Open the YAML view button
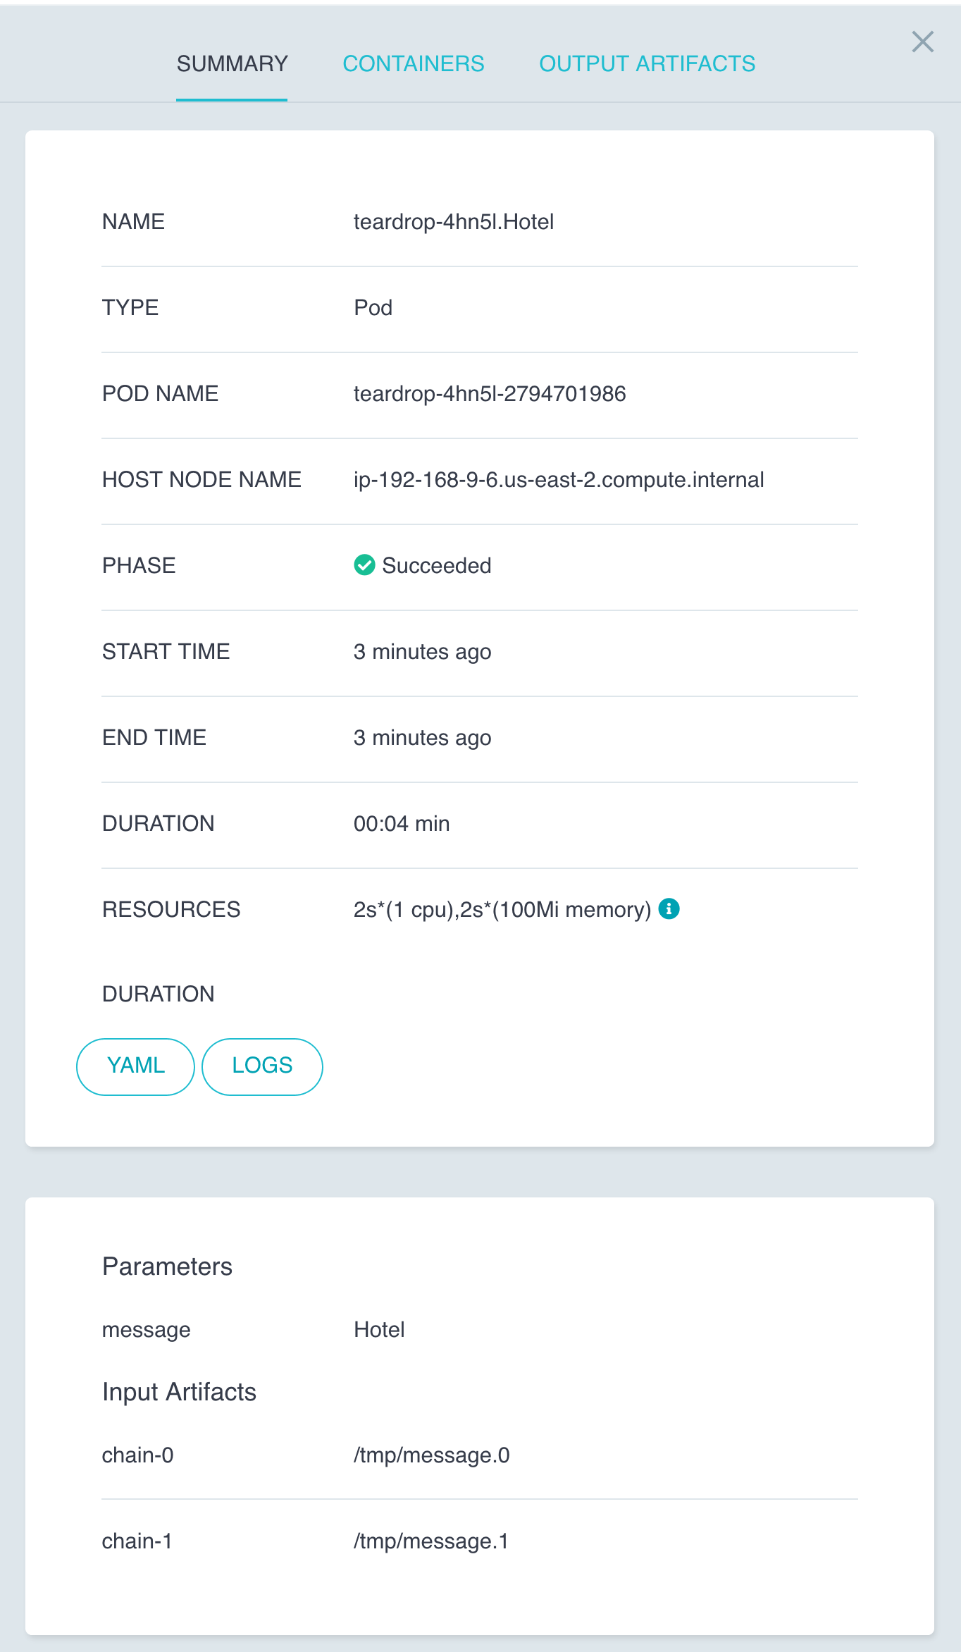 pos(135,1066)
